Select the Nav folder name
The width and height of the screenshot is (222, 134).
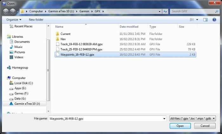click(63, 39)
